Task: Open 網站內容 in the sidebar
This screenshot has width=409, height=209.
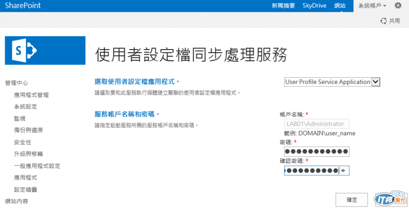Action: (x=16, y=201)
